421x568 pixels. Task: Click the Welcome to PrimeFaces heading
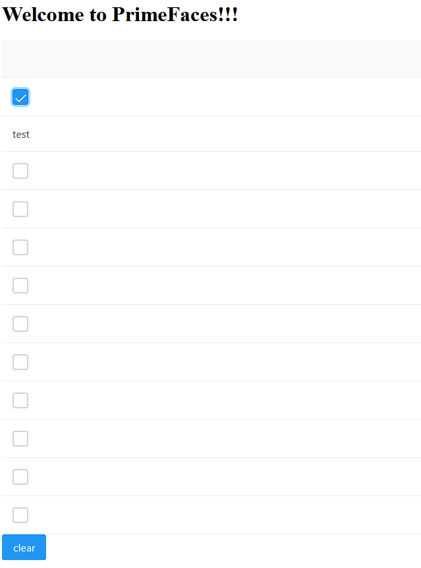click(122, 14)
